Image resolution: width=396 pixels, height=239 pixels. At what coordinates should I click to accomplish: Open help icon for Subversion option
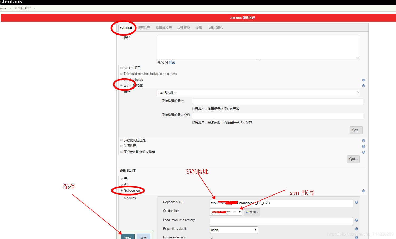(363, 191)
